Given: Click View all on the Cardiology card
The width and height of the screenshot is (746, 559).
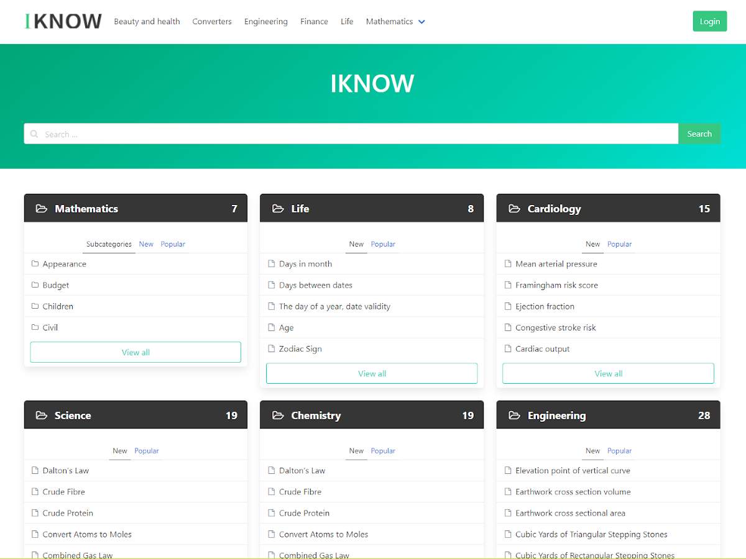Looking at the screenshot, I should tap(608, 373).
